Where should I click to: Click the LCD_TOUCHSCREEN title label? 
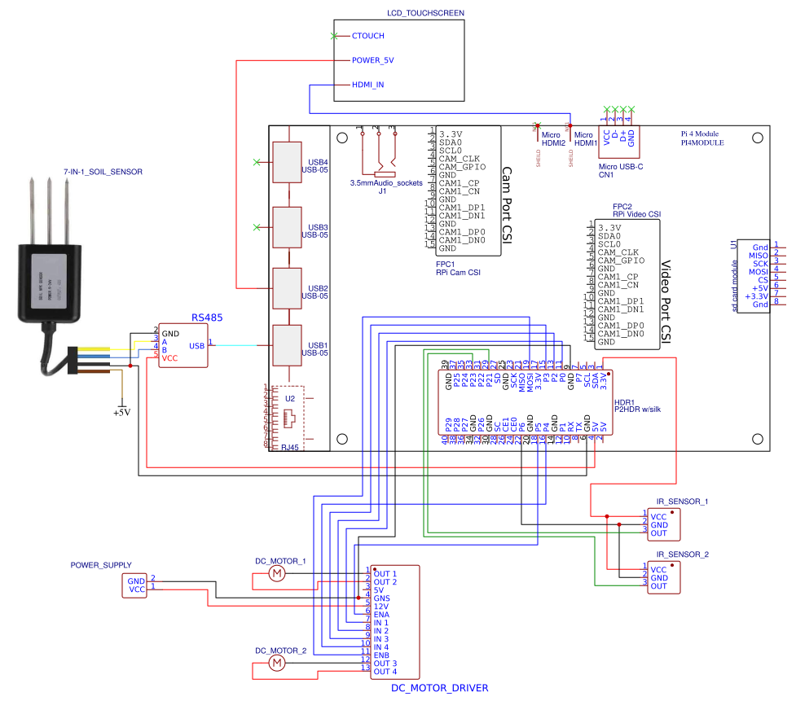[x=425, y=13]
